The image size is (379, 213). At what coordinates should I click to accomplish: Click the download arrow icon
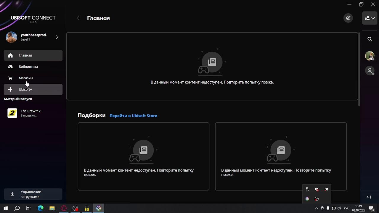point(12,194)
